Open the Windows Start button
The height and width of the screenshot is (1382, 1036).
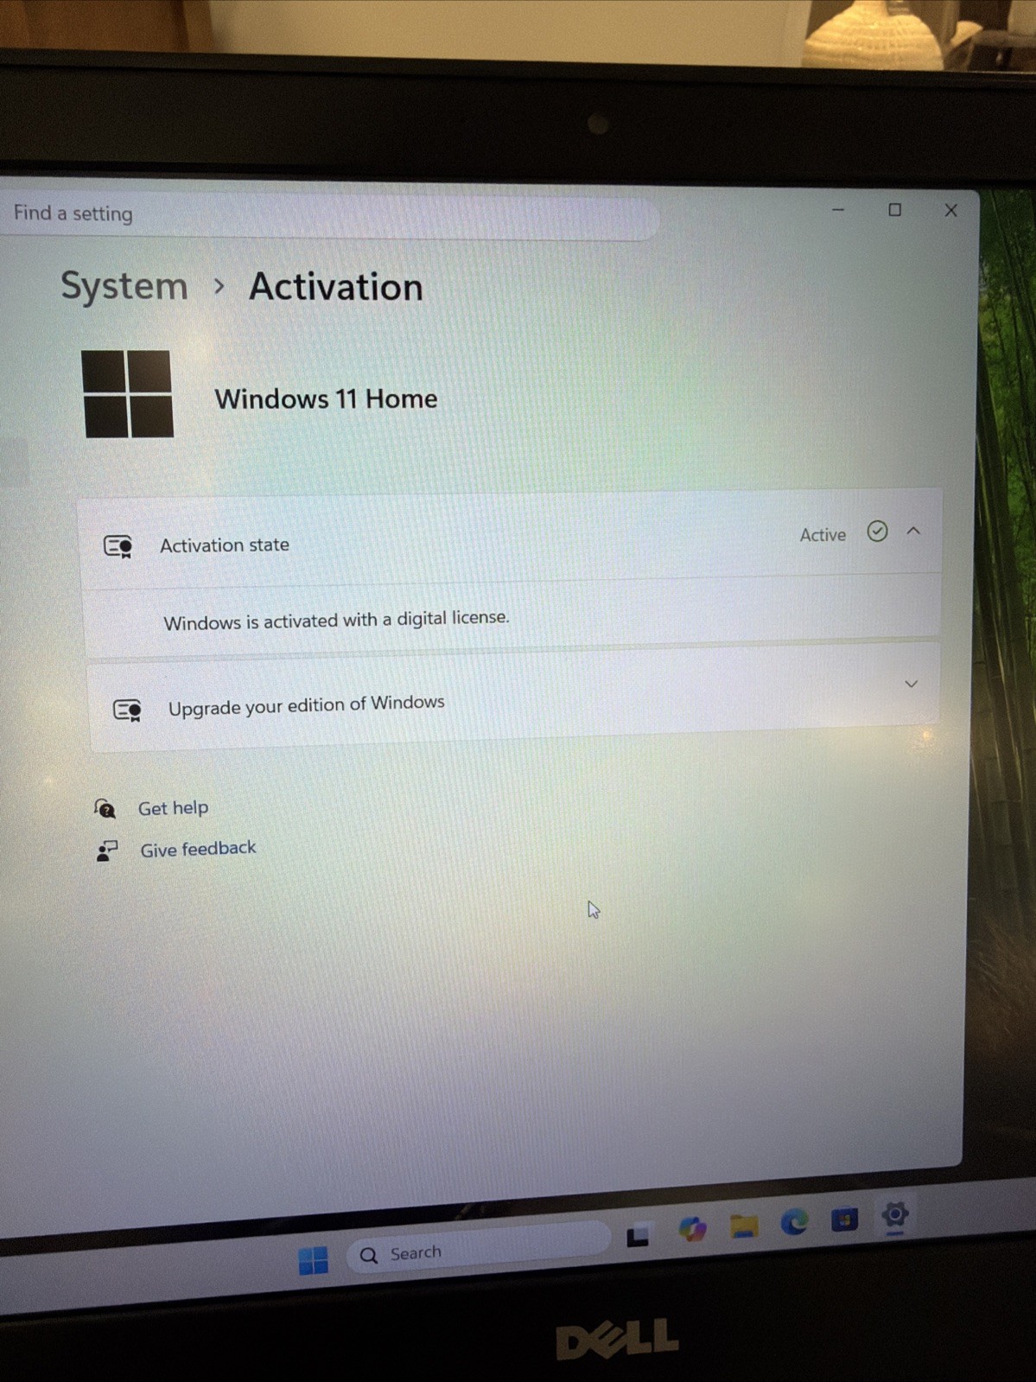coord(313,1260)
